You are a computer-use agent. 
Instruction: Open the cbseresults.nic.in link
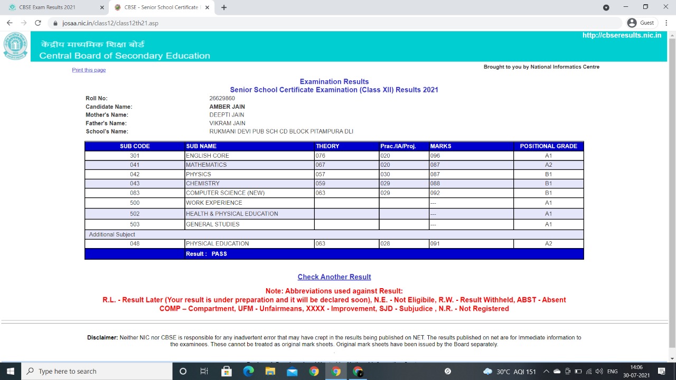click(x=622, y=35)
